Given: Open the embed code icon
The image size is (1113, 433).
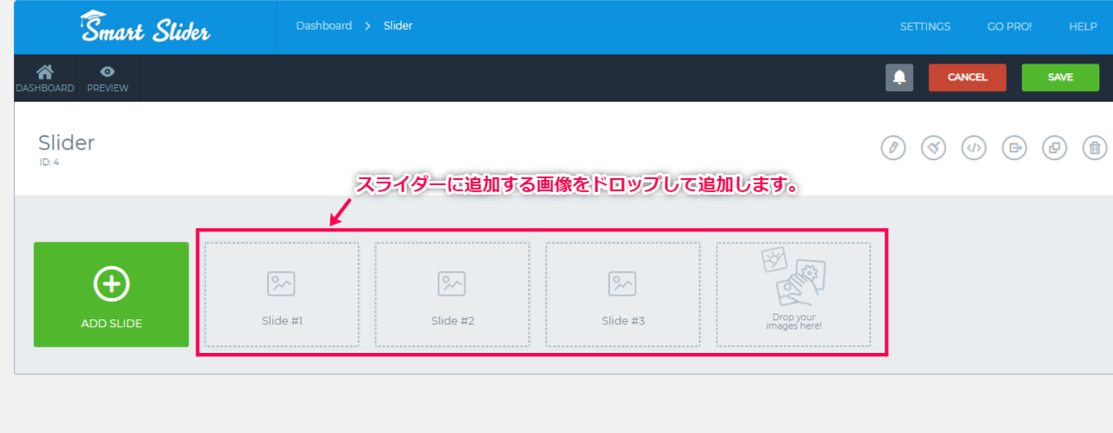Looking at the screenshot, I should coord(973,148).
